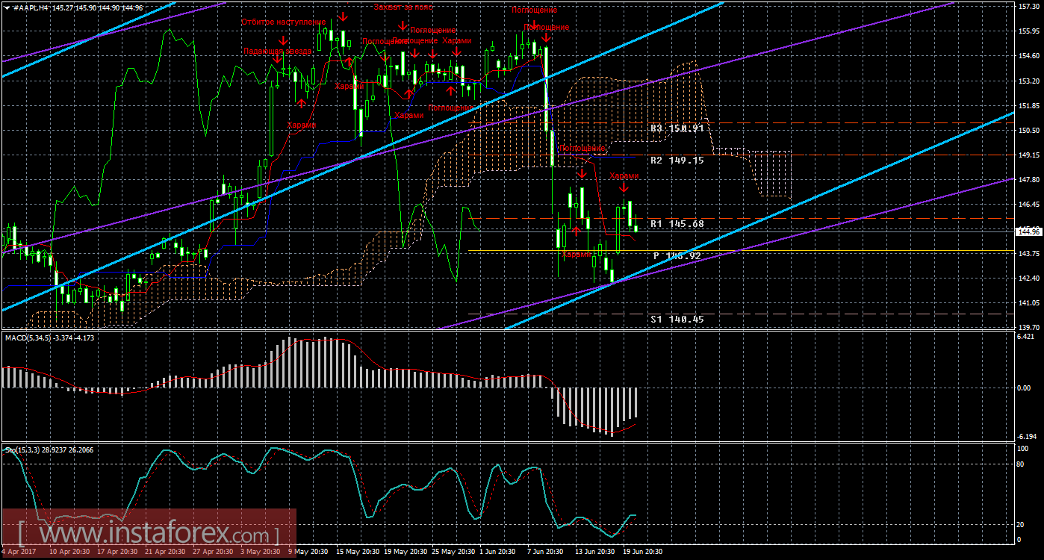Click the '17 Apr 20:30' date label

click(x=117, y=552)
